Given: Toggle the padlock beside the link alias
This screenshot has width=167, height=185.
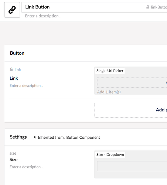Looking at the screenshot, I should (11, 70).
